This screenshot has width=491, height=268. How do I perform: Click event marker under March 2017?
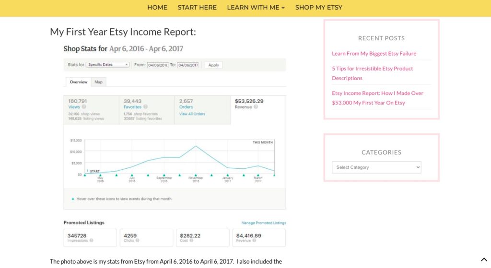click(x=258, y=175)
